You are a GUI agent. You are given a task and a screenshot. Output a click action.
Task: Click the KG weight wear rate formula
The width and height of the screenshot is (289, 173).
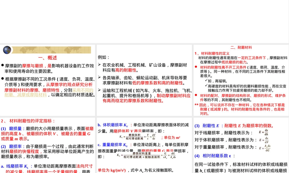[x=146, y=155]
